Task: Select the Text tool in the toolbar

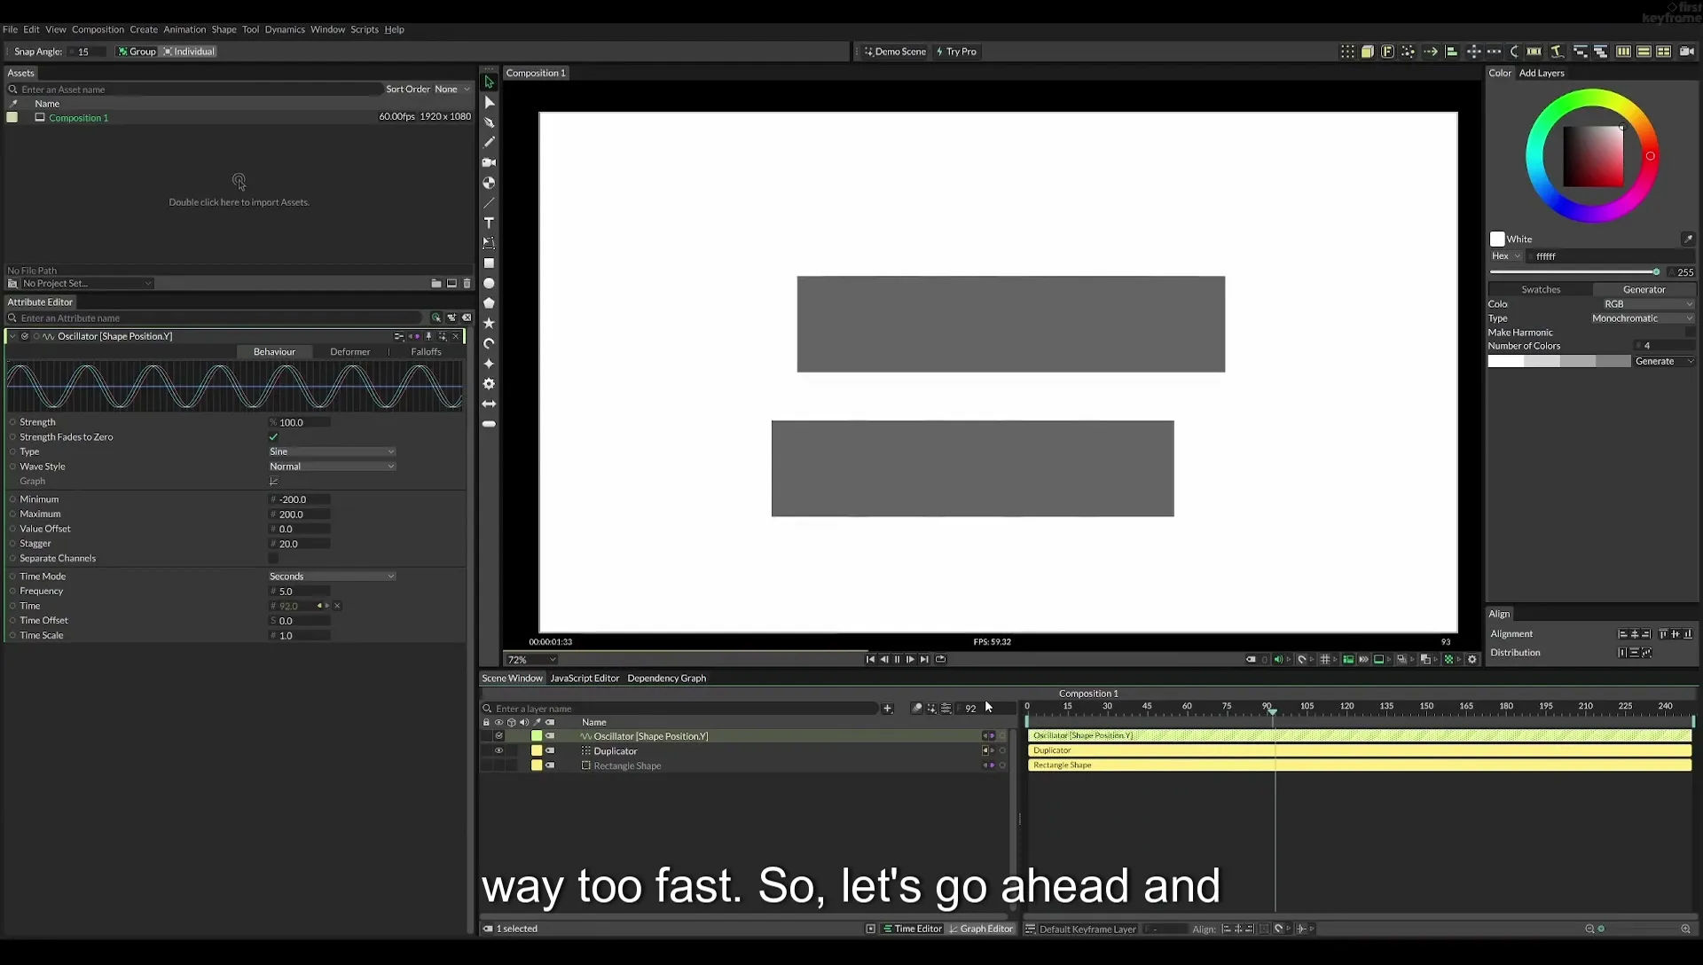Action: 489,223
